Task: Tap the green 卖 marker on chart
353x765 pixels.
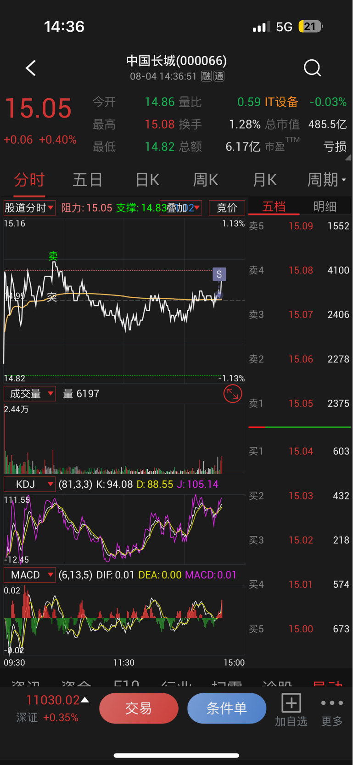Action: point(53,256)
